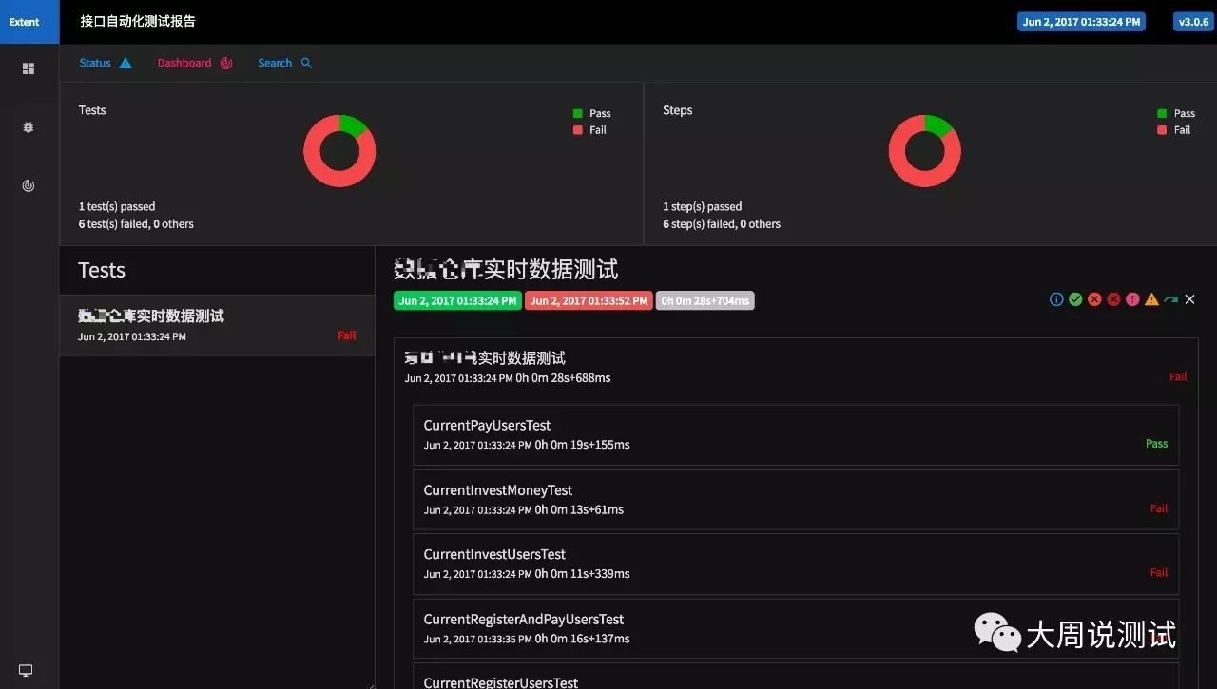Viewport: 1217px width, 689px height.
Task: Click the monitor icon at sidebar bottom
Action: pos(26,671)
